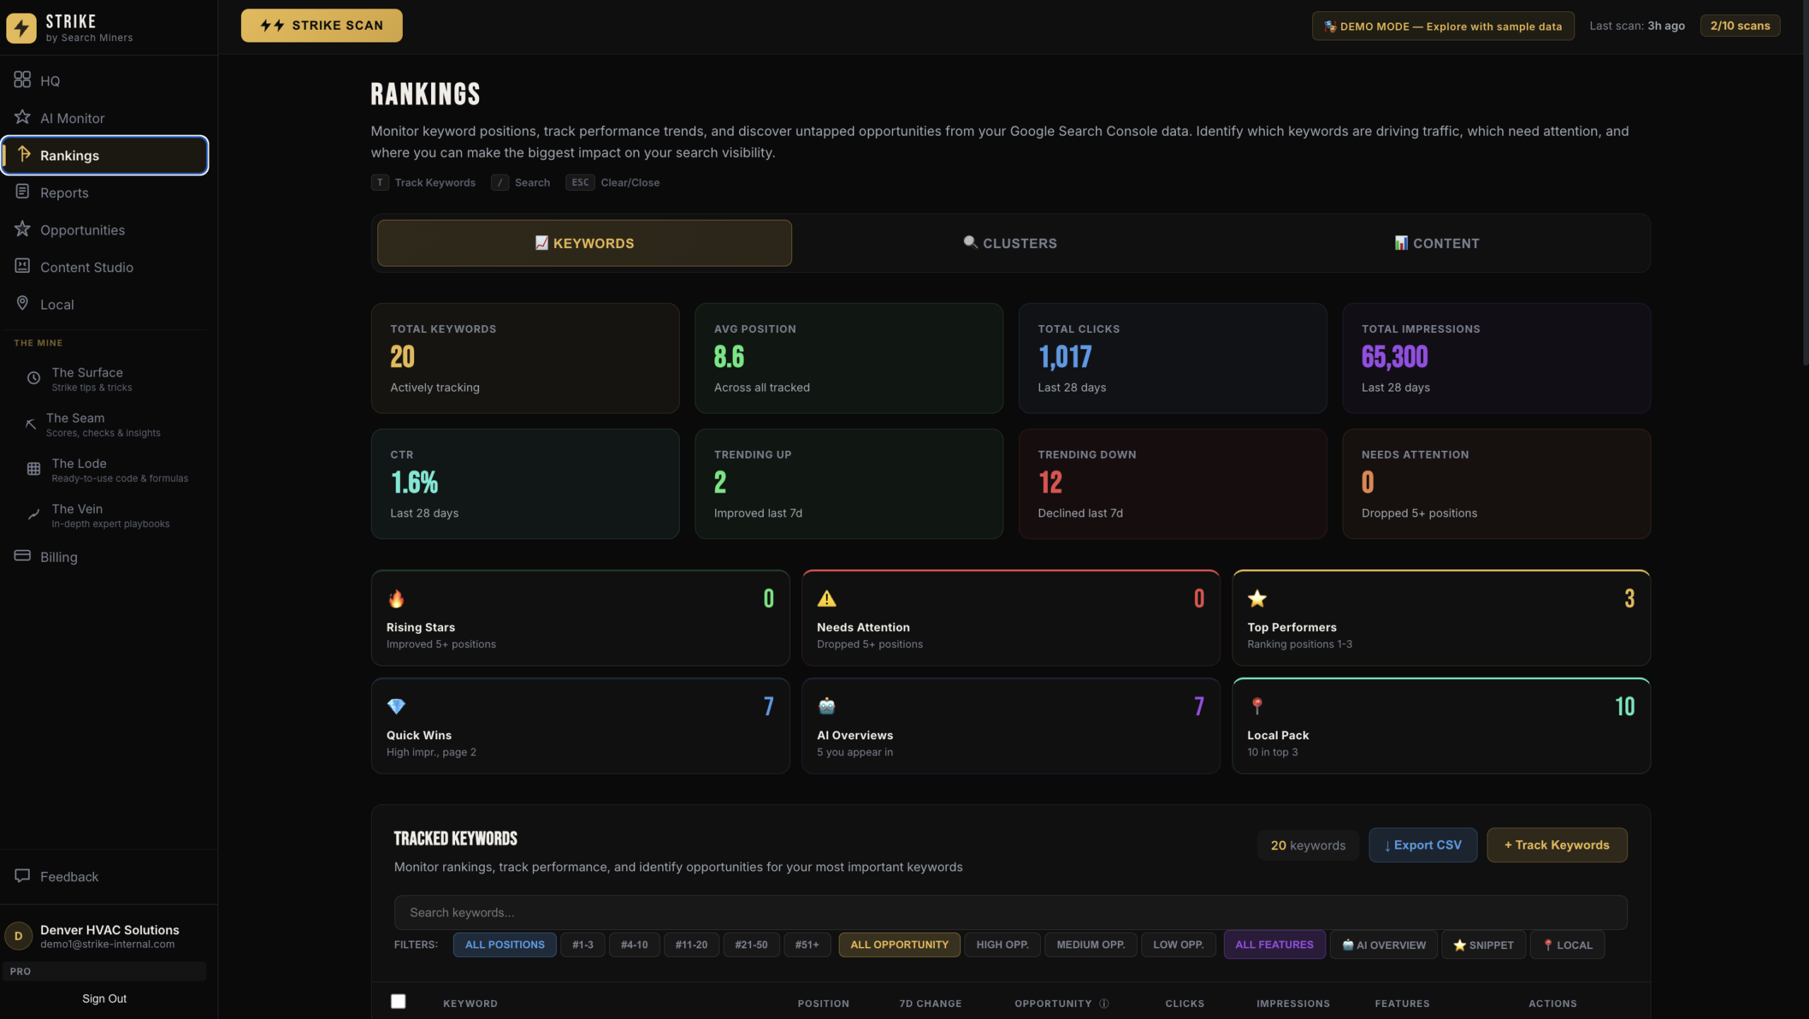1809x1019 pixels.
Task: Open the Total Keywords stat card
Action: tap(525, 358)
